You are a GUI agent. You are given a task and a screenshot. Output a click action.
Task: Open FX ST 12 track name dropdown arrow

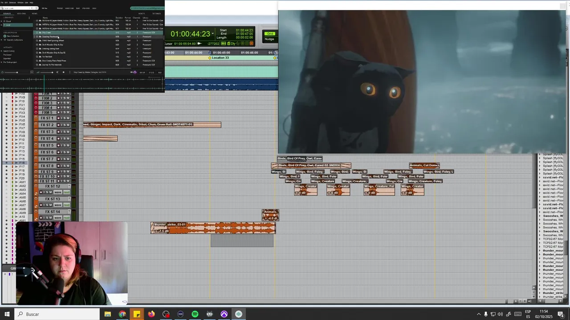point(69,185)
